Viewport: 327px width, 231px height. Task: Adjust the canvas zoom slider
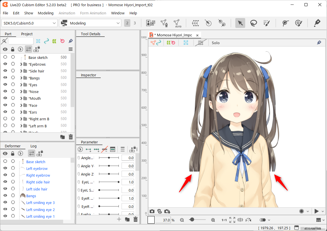point(192,220)
